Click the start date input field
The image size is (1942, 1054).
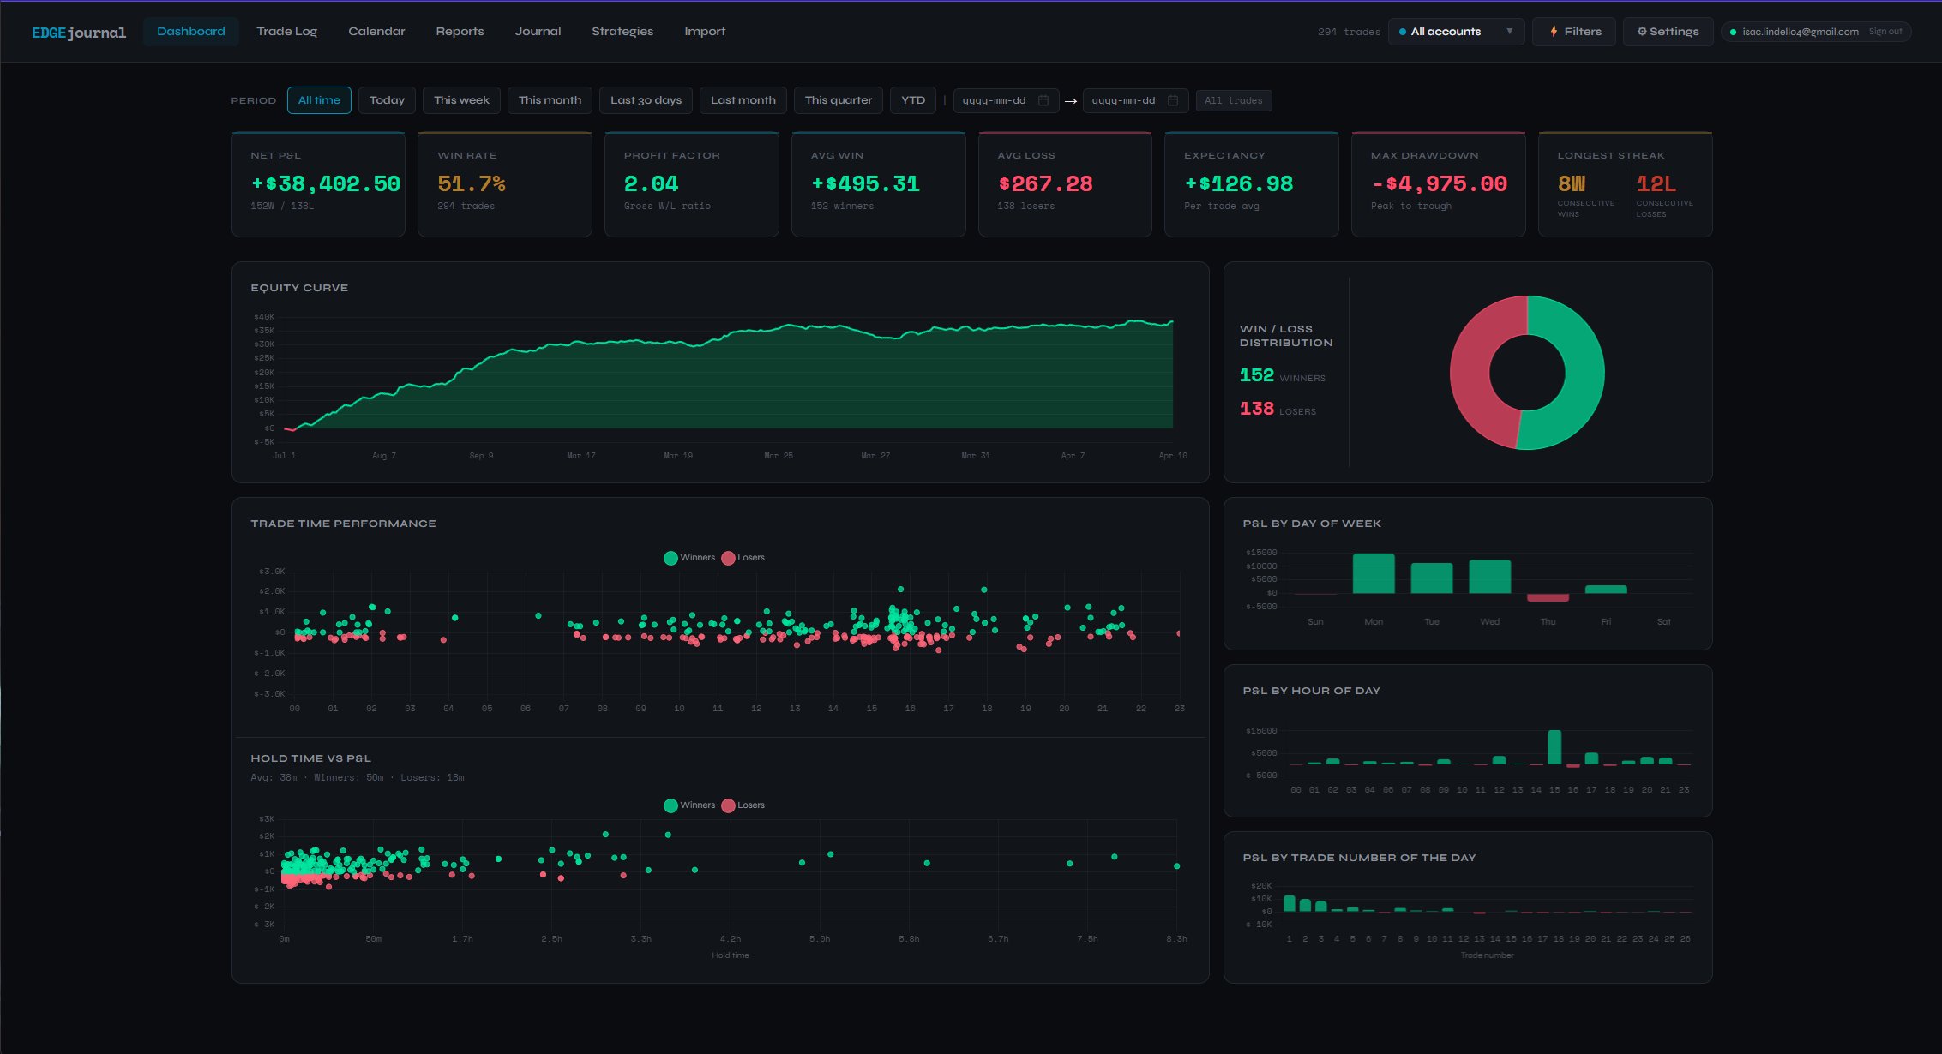click(x=1006, y=100)
